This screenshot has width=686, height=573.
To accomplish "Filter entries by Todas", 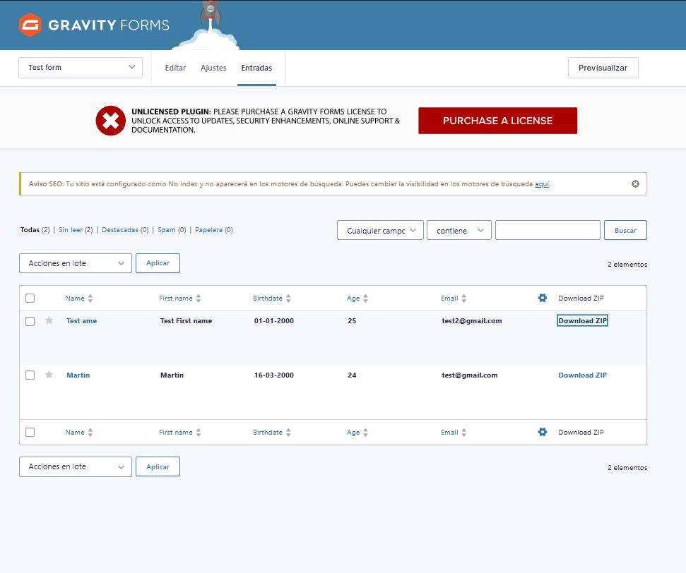I will 30,230.
